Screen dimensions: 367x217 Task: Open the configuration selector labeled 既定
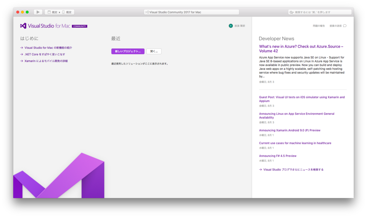point(53,12)
